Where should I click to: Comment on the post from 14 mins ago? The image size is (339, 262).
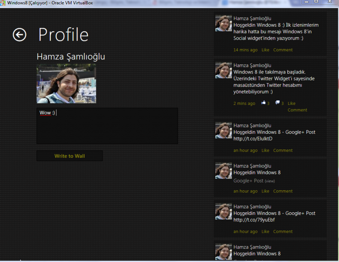(283, 50)
